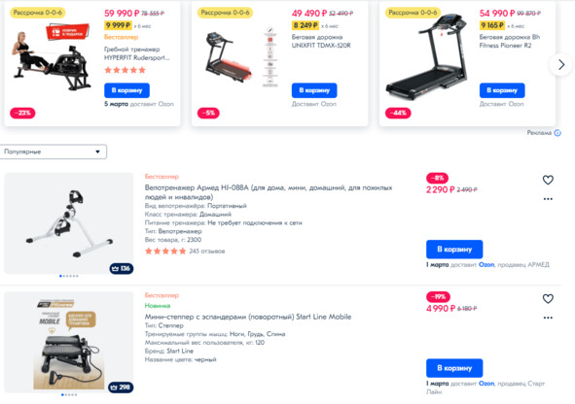Favorite the Start Line Mobile stepper via heart

click(x=548, y=298)
